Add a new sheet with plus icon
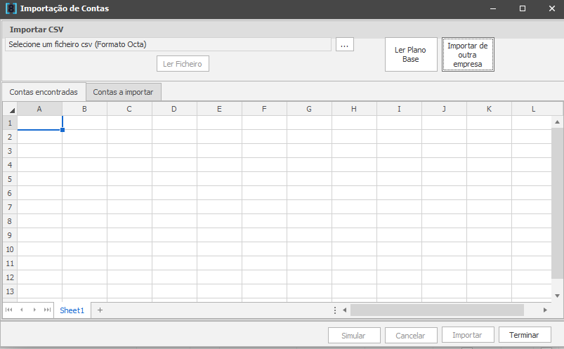The width and height of the screenshot is (564, 349). pyautogui.click(x=100, y=310)
